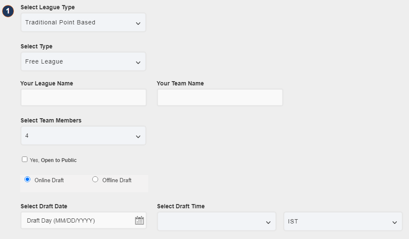Viewport: 409px width, 239px height.
Task: Click chevron arrow in League Type dropdown
Action: (138, 24)
